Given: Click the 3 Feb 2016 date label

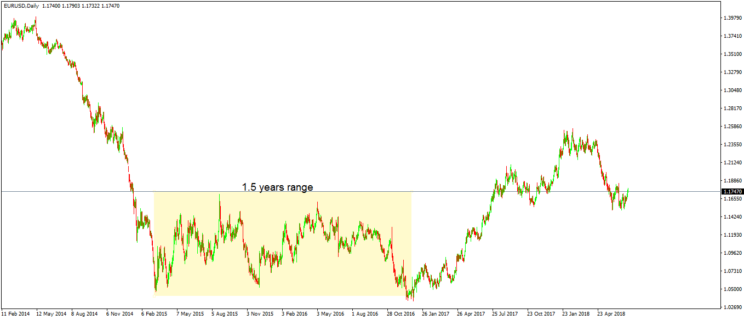Looking at the screenshot, I should coord(295,315).
